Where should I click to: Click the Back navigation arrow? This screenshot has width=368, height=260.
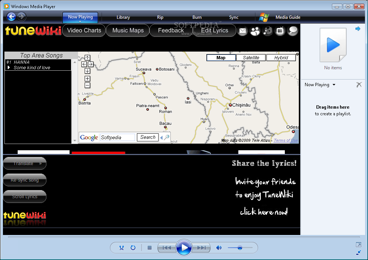pos(11,17)
